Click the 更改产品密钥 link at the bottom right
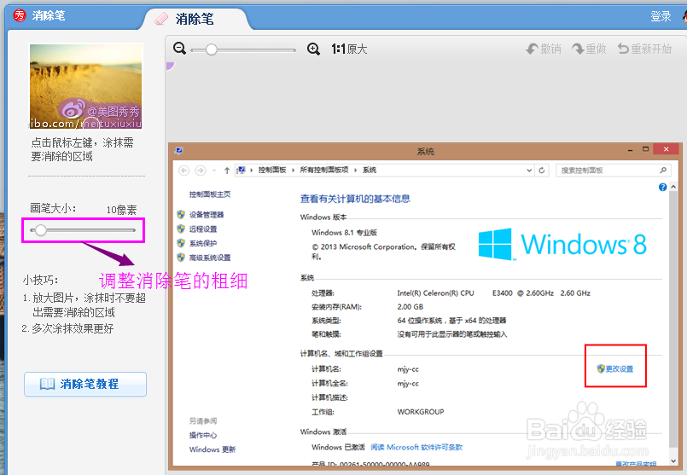The height and width of the screenshot is (475, 687). tap(636, 464)
